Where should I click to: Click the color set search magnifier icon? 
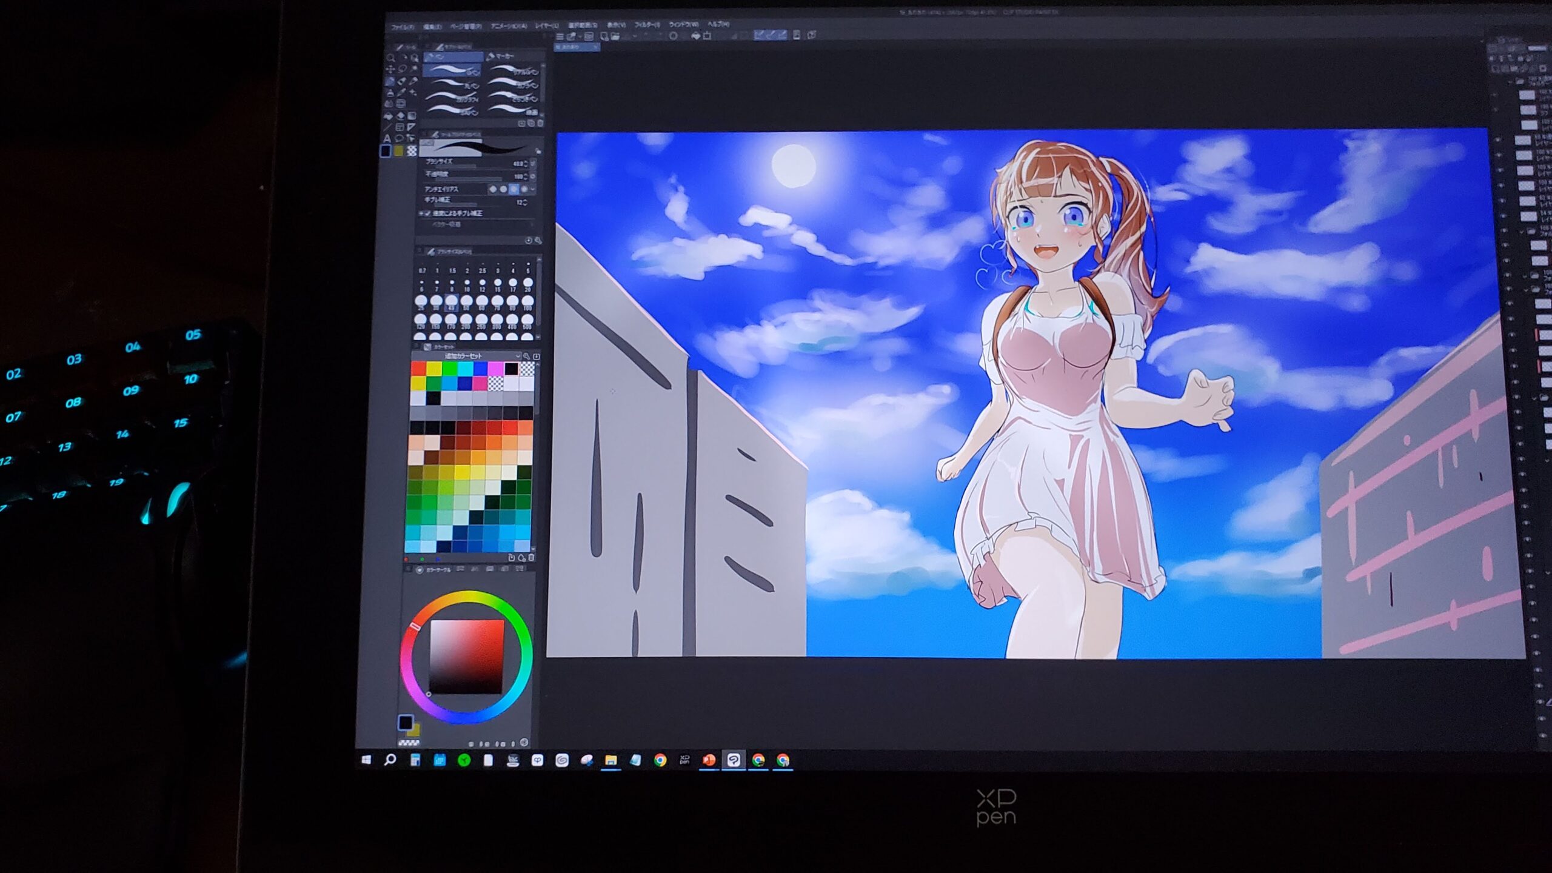click(x=527, y=356)
